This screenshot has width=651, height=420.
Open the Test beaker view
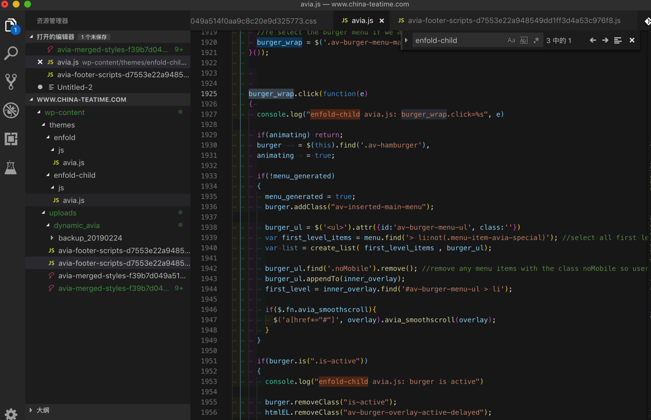[x=11, y=167]
